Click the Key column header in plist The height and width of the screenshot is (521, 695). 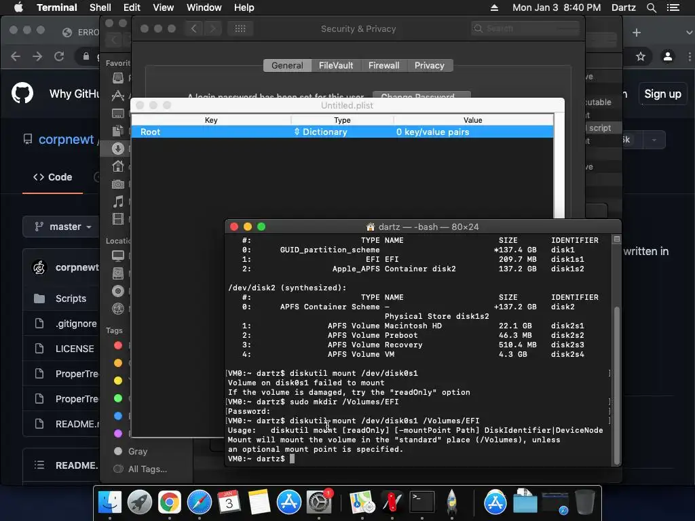coord(211,120)
